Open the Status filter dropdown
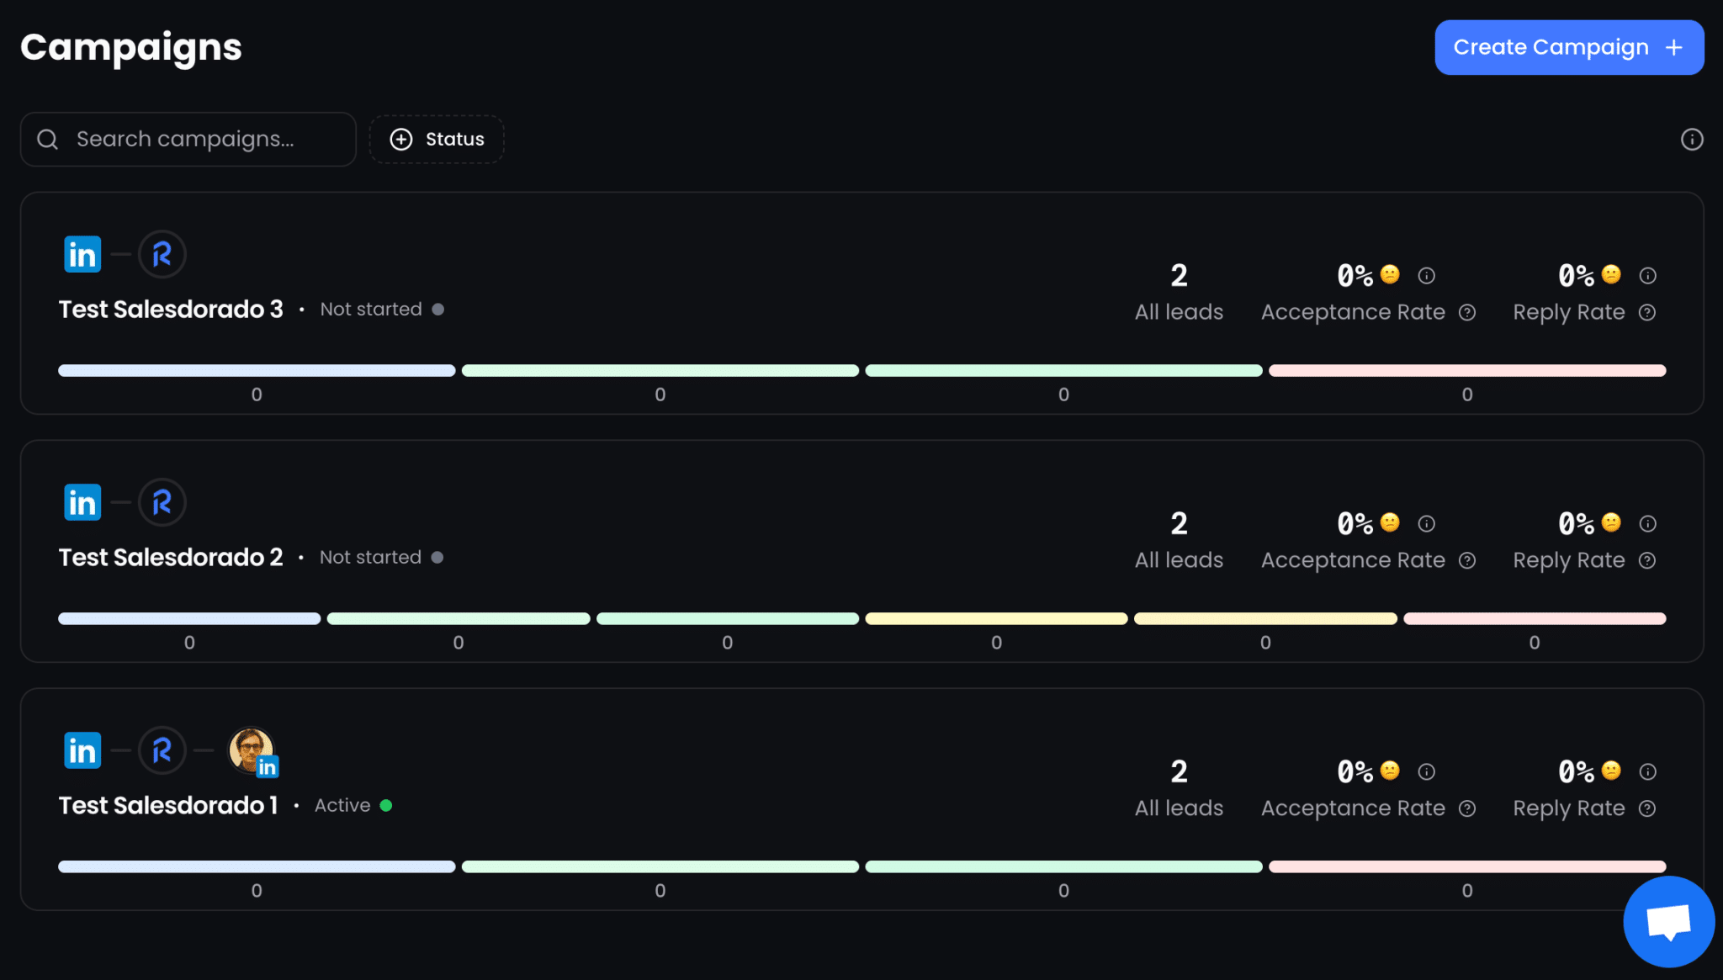This screenshot has height=980, width=1723. 437,140
